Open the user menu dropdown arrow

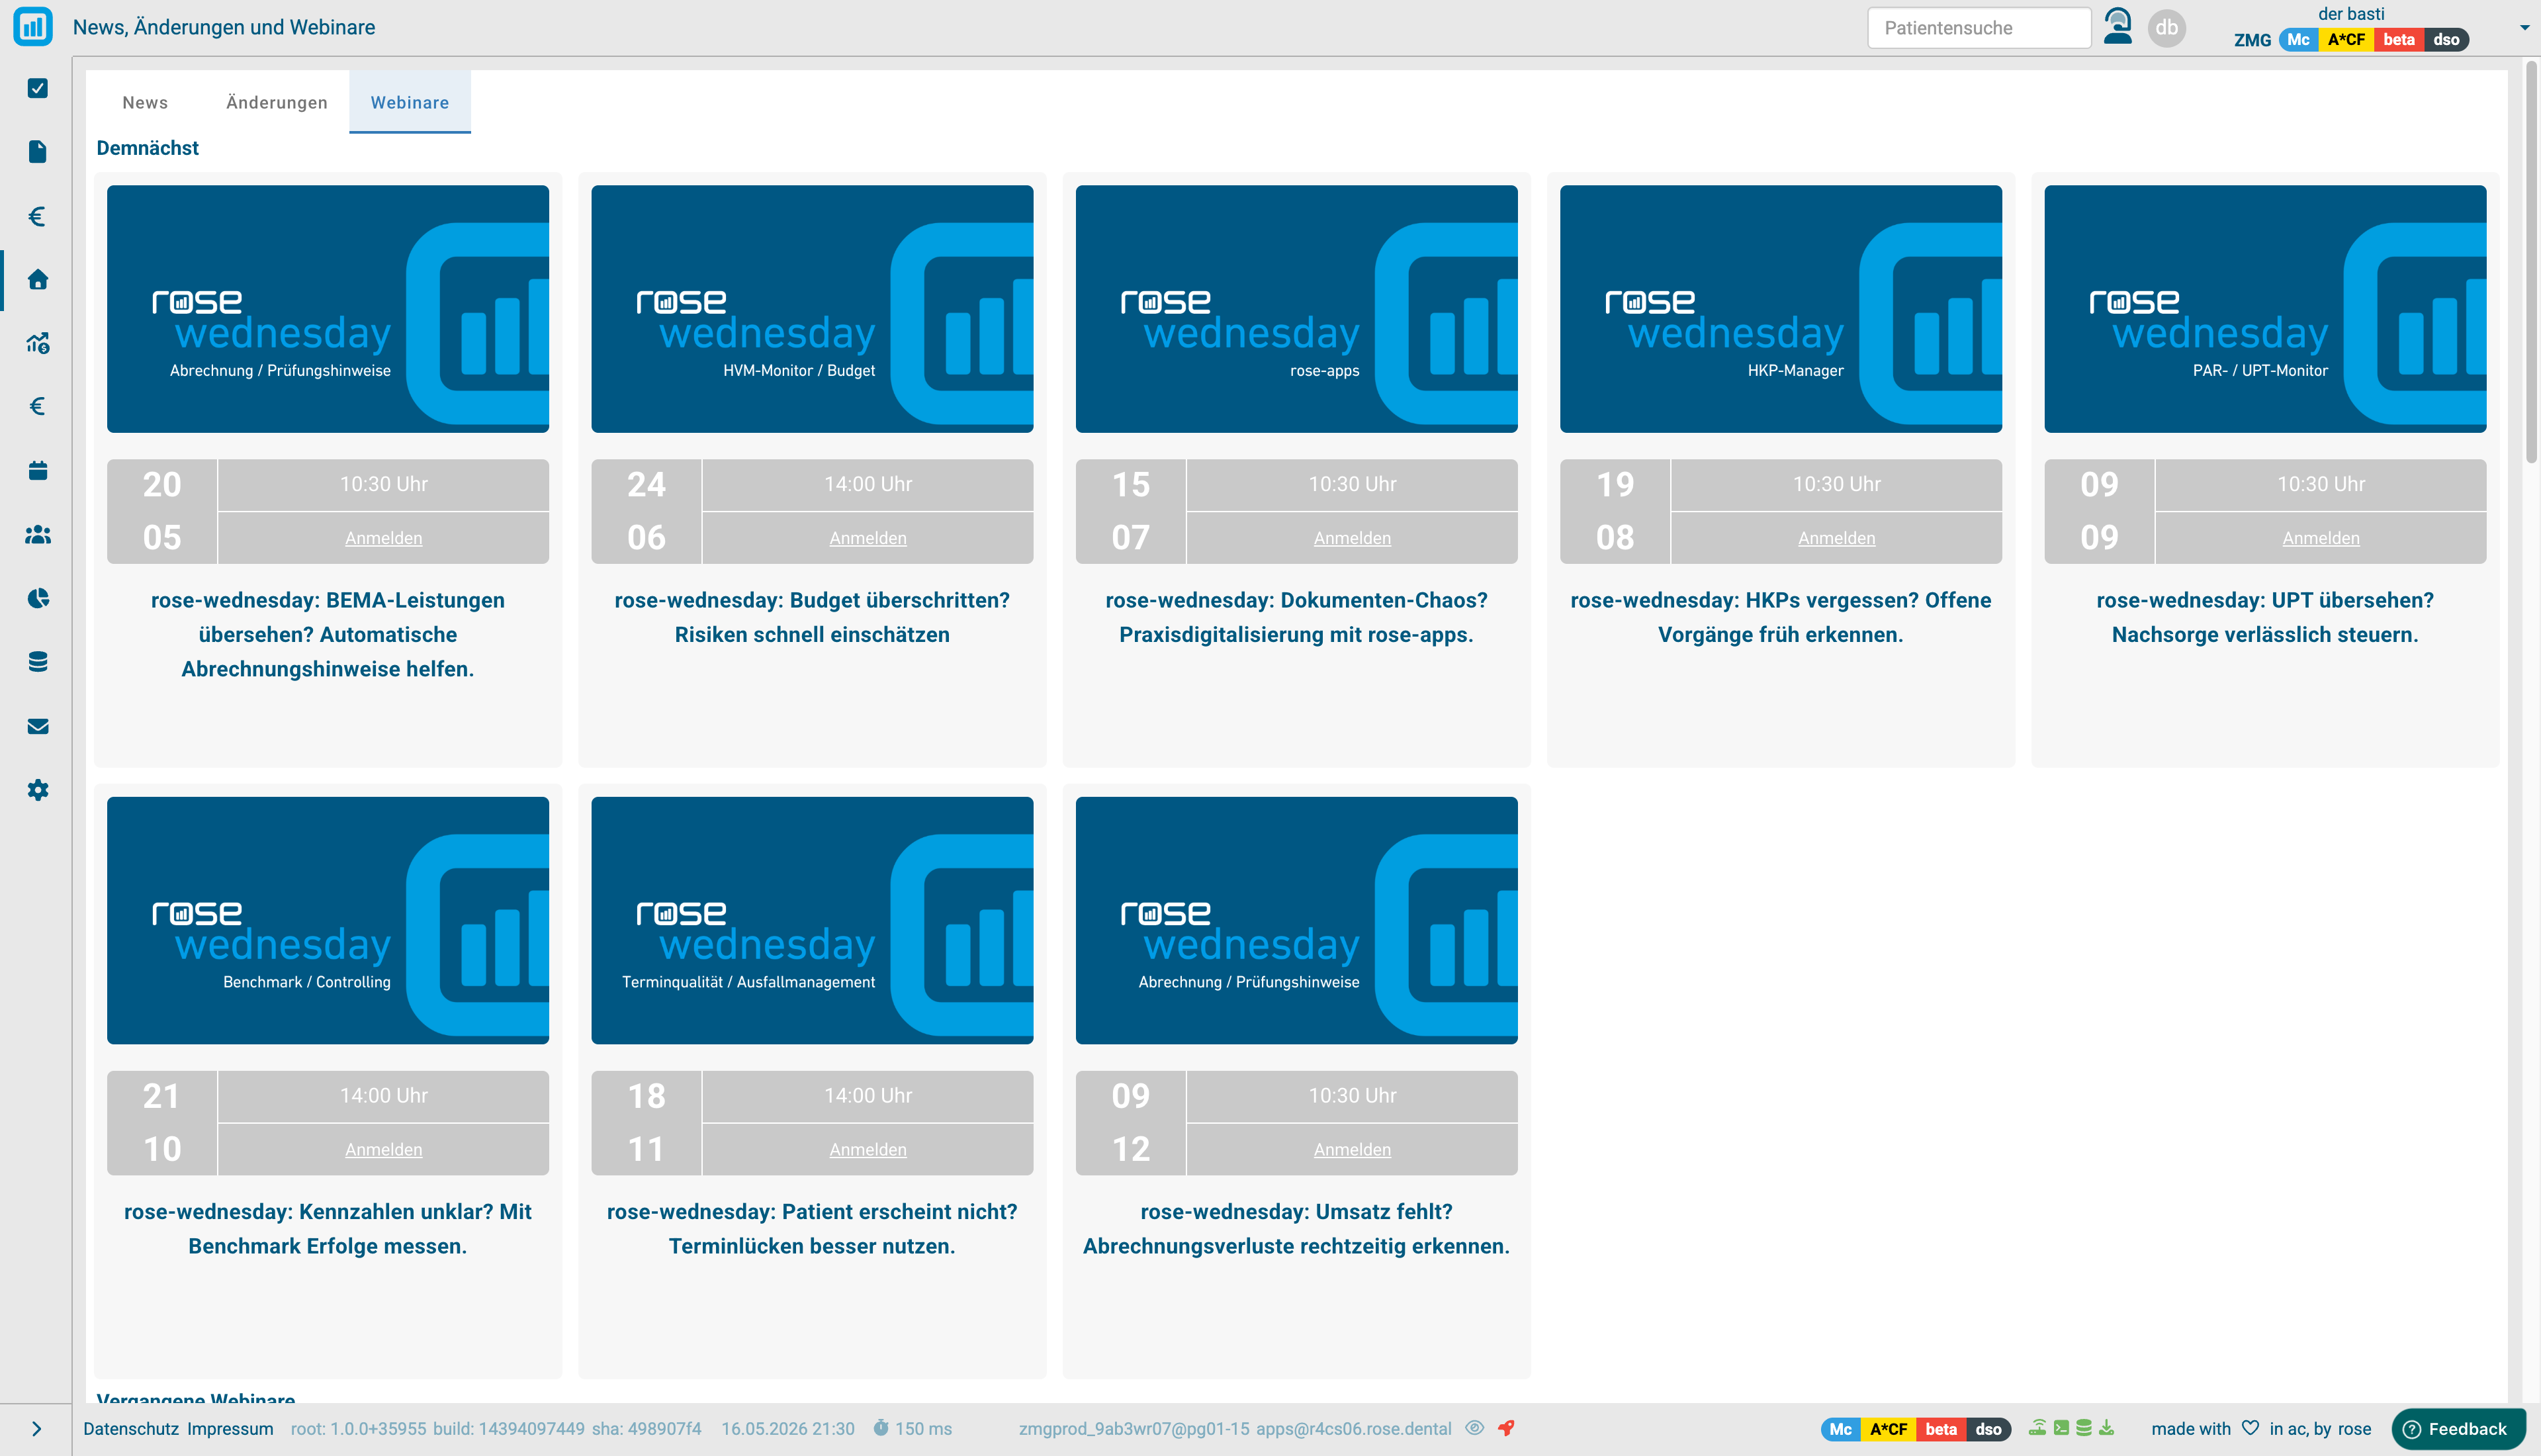[2524, 28]
